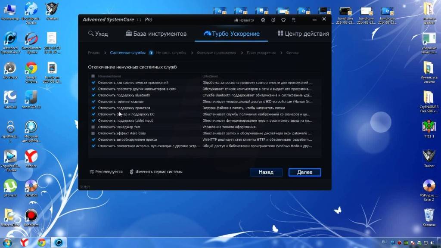The height and width of the screenshot is (248, 441).
Task: Uncheck Отключить поддержку tablet input
Action: (x=93, y=121)
